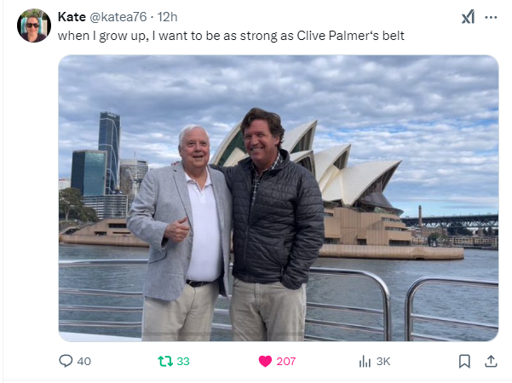512x383 pixels.
Task: Click the tweet text about Clive Palmer's belt
Action: pyautogui.click(x=231, y=36)
